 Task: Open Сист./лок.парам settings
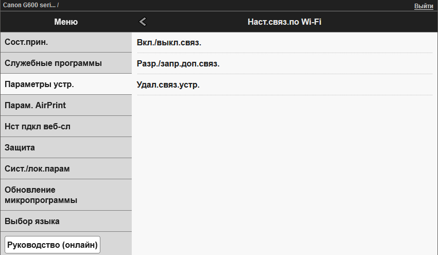click(66, 169)
